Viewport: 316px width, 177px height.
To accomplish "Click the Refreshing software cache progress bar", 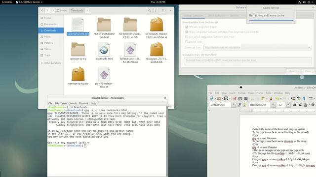I will 271,20.
